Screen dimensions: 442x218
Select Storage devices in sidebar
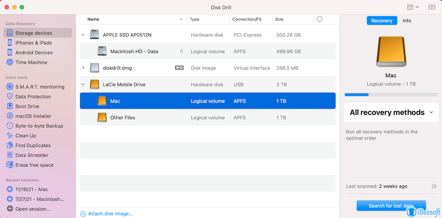pos(38,33)
